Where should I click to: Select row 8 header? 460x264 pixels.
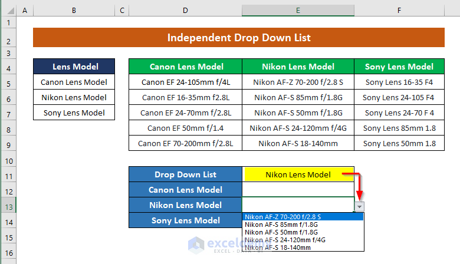click(8, 128)
